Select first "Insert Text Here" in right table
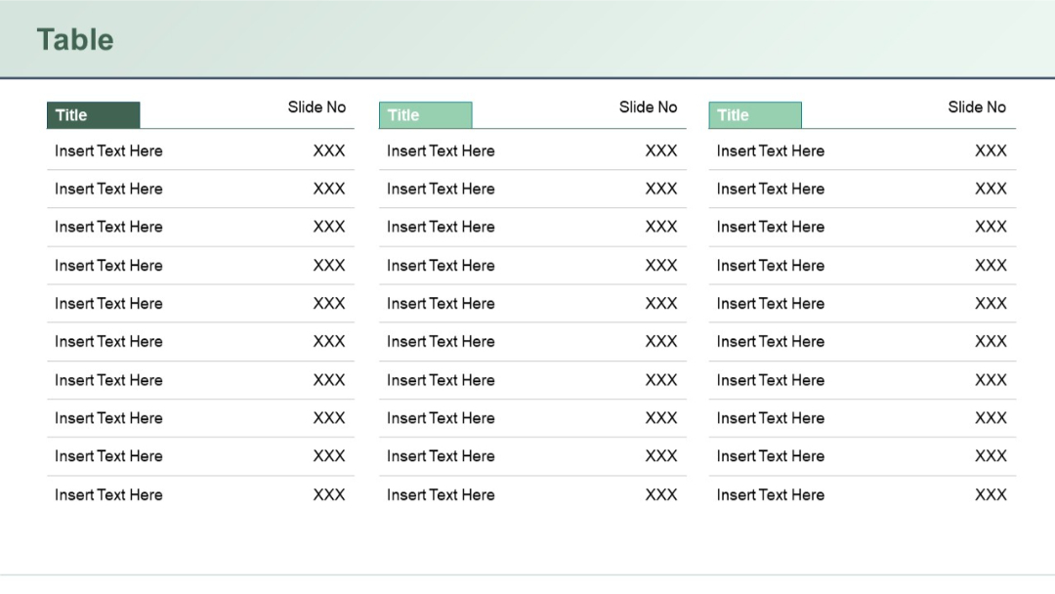This screenshot has height=594, width=1055. [771, 150]
